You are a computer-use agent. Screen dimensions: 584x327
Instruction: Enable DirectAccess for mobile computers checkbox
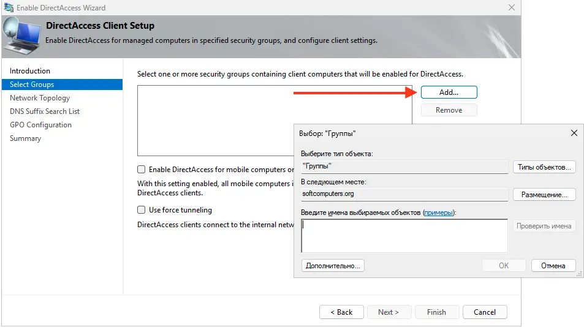click(142, 170)
